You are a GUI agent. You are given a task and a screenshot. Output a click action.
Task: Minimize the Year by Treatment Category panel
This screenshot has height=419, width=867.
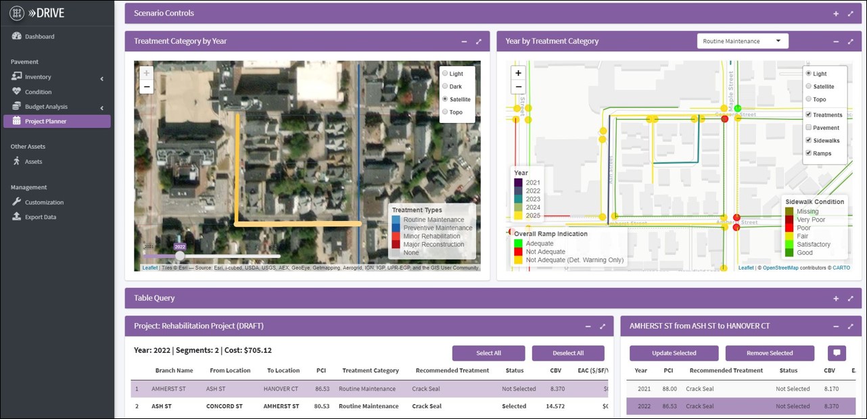836,41
